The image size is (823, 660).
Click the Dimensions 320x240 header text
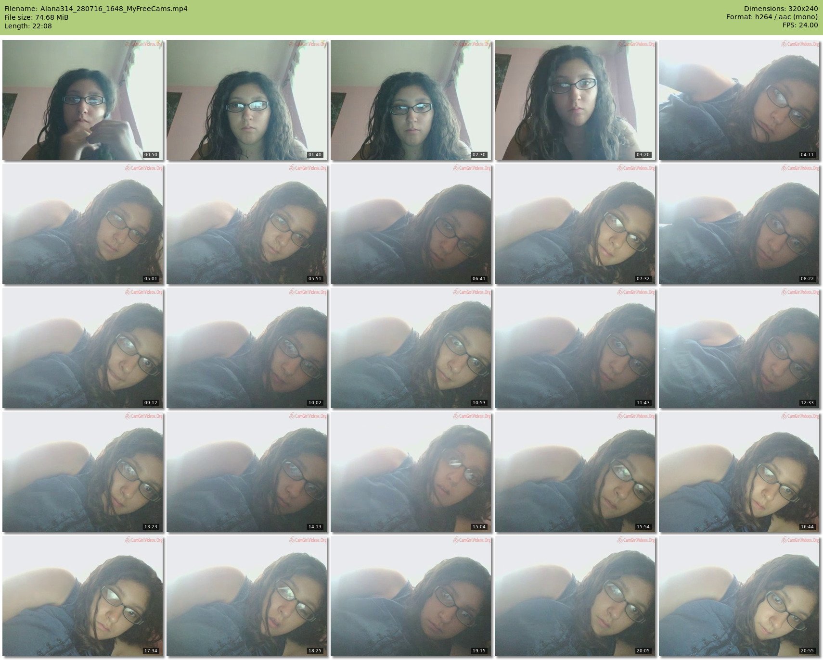pyautogui.click(x=781, y=9)
